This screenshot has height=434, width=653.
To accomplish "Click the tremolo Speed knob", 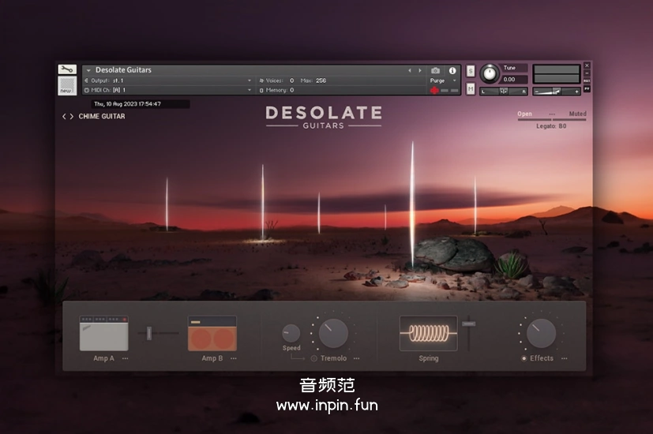I will (291, 333).
